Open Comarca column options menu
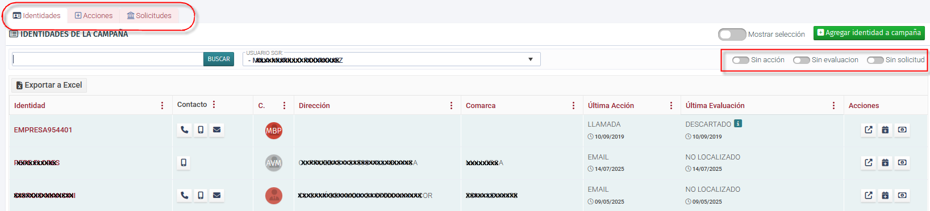This screenshot has width=930, height=211. point(573,106)
